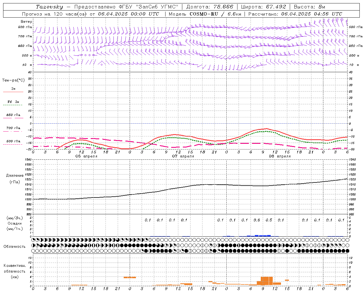Click the Конвективн. label

tap(15, 266)
